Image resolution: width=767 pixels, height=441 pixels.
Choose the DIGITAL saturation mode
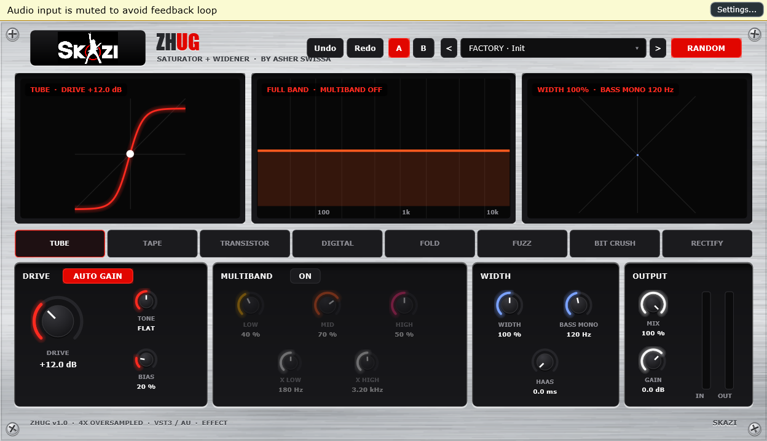337,243
